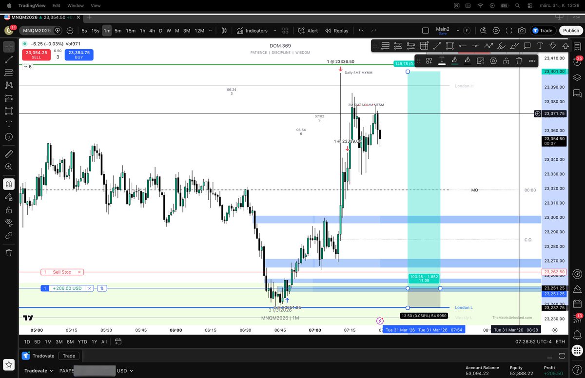585x378 pixels.
Task: Take a chart snapshot with camera icon
Action: (x=522, y=30)
